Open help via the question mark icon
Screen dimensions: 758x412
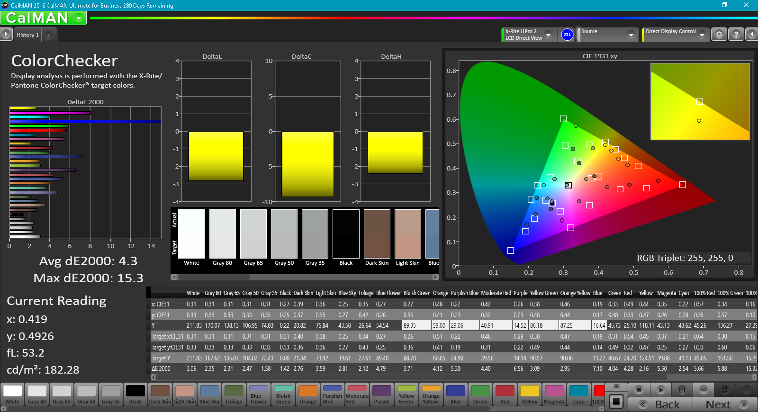pyautogui.click(x=736, y=35)
